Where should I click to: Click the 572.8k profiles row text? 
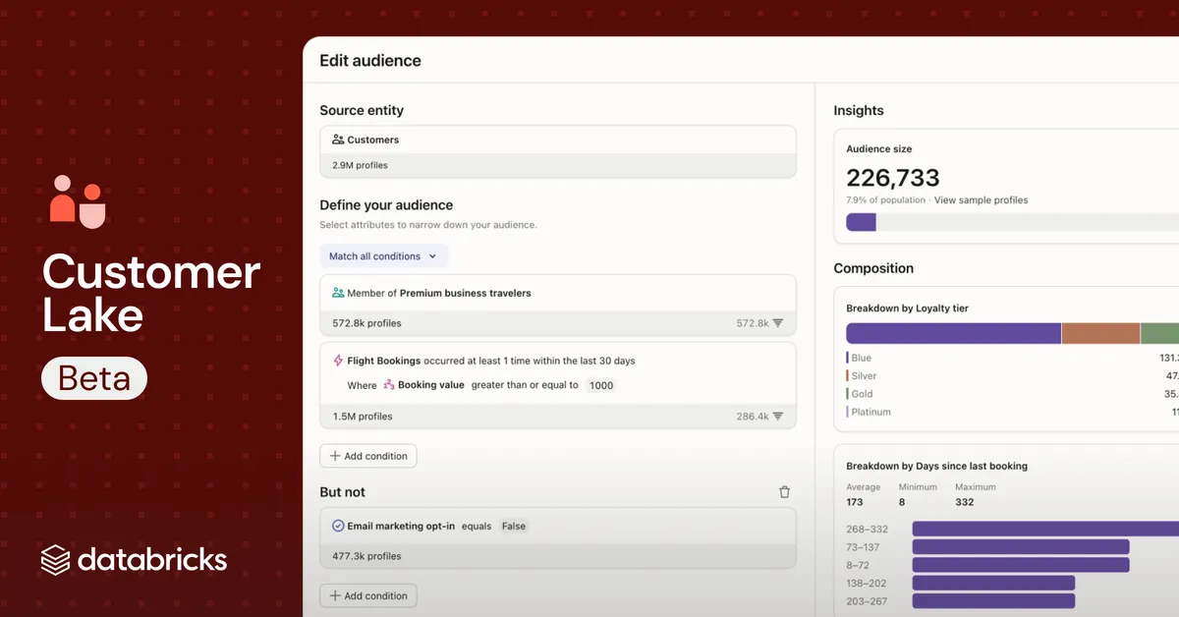click(366, 323)
